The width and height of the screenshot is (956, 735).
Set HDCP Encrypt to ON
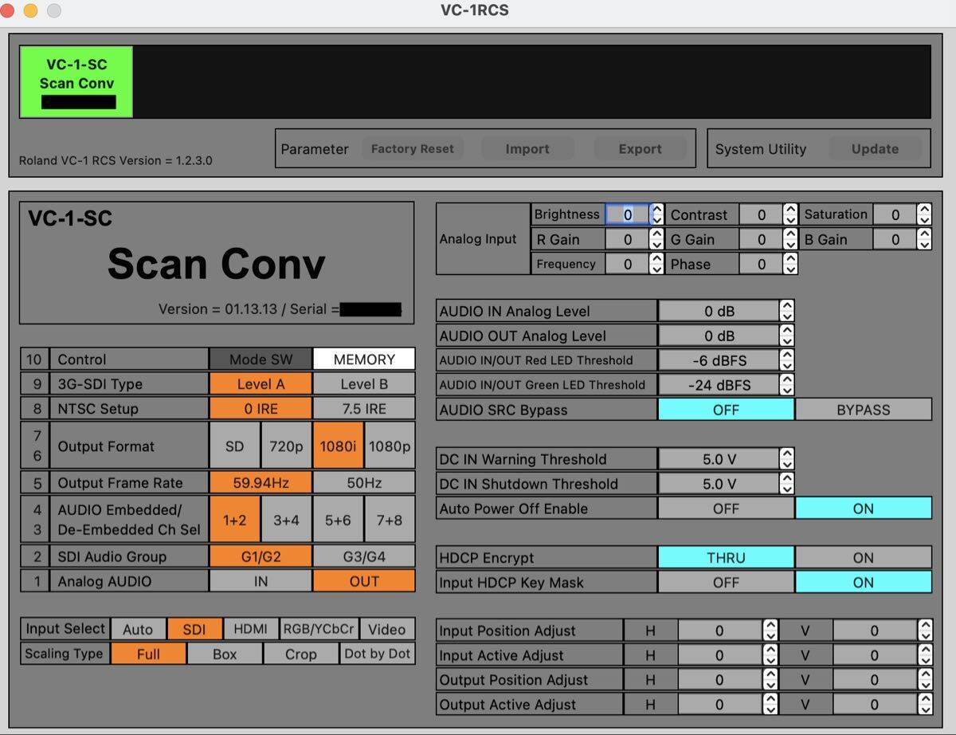click(x=864, y=558)
